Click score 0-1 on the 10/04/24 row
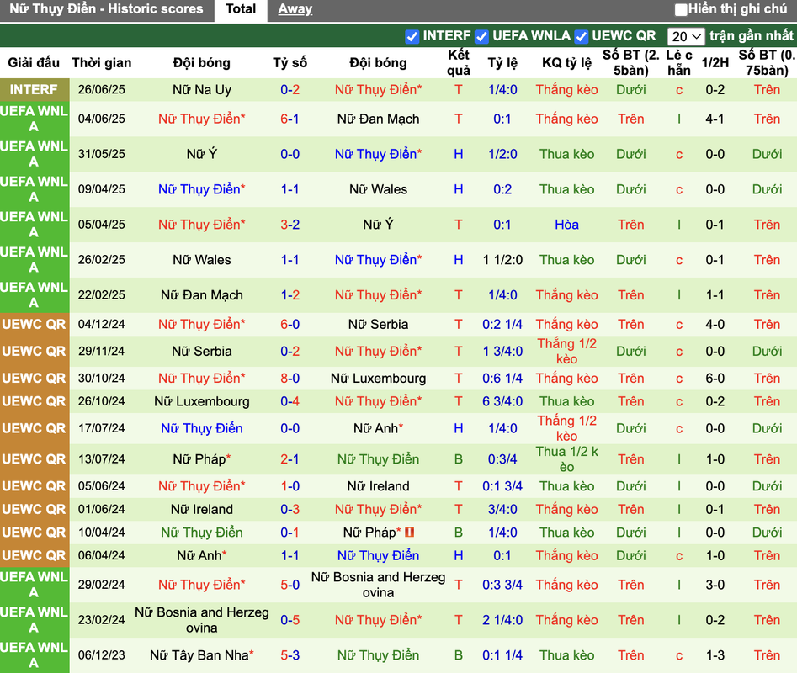 click(290, 533)
